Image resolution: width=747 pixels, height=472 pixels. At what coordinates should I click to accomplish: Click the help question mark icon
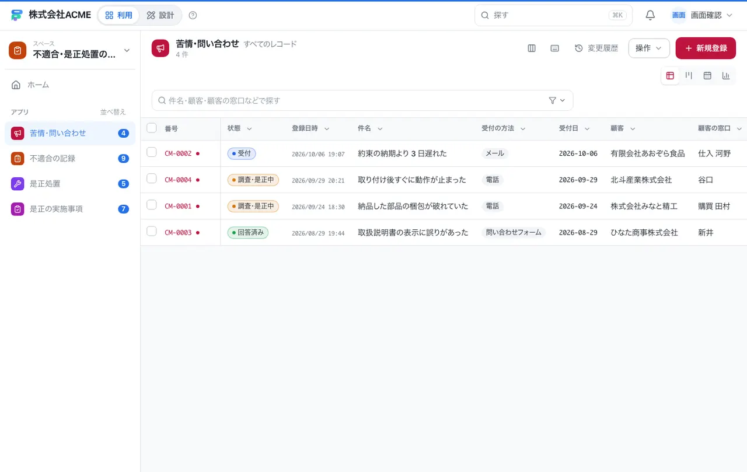point(193,15)
